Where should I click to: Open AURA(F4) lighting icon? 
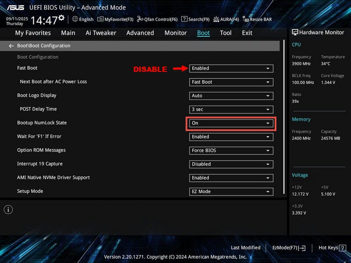[216, 19]
